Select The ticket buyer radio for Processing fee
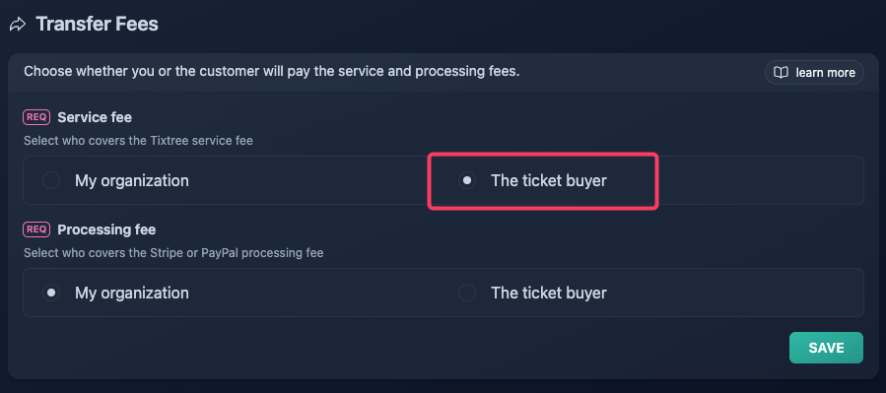 point(467,293)
